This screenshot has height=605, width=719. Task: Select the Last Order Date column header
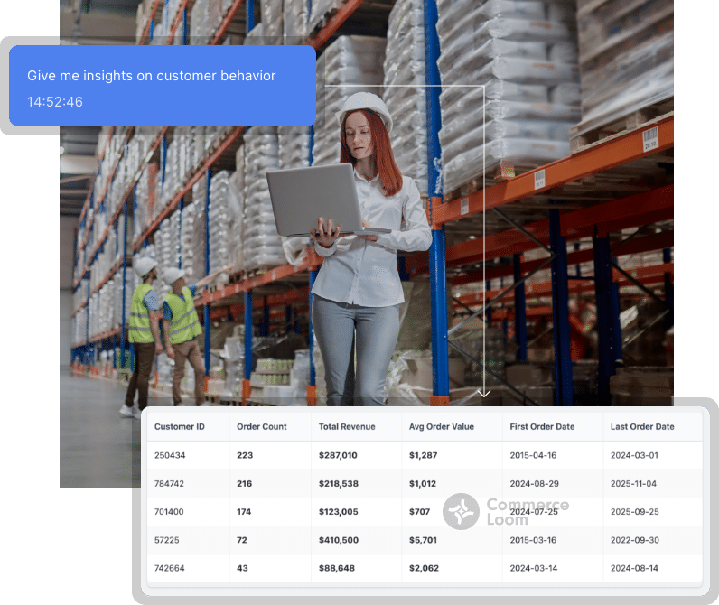642,427
